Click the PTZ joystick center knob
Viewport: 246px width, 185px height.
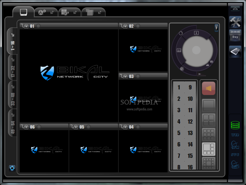(x=196, y=50)
